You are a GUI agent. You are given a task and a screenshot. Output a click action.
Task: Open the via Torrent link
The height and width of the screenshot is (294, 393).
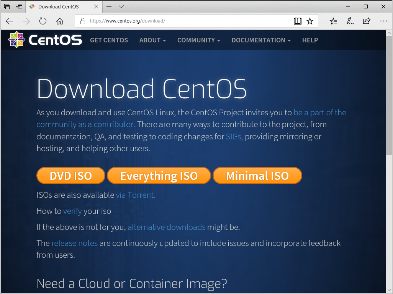[135, 195]
